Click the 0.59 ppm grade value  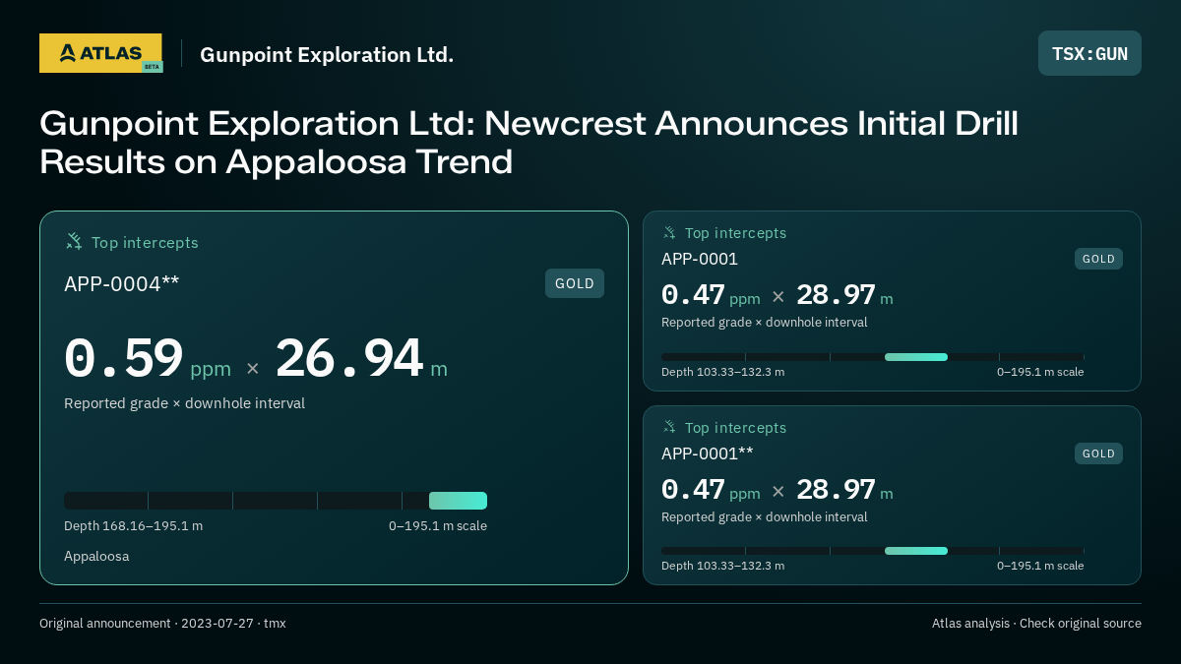tap(148, 359)
